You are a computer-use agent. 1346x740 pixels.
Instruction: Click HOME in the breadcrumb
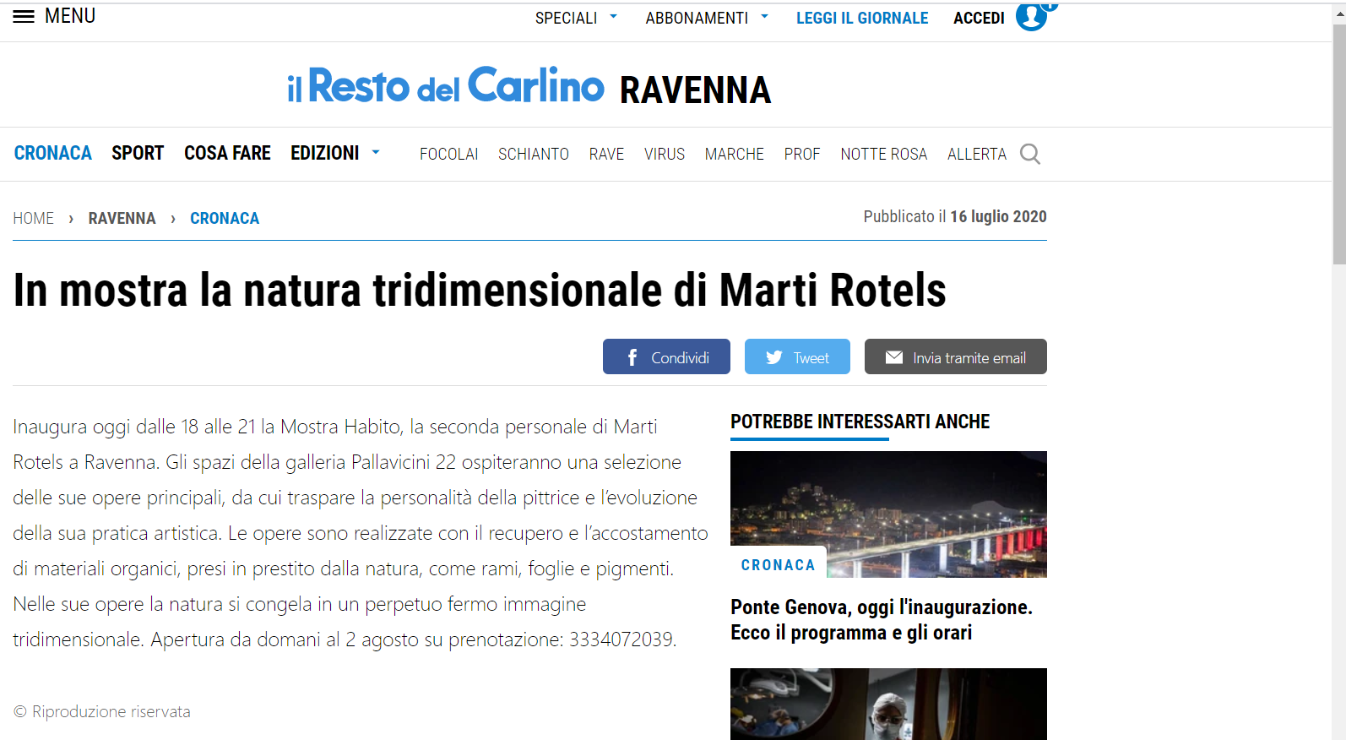point(34,218)
